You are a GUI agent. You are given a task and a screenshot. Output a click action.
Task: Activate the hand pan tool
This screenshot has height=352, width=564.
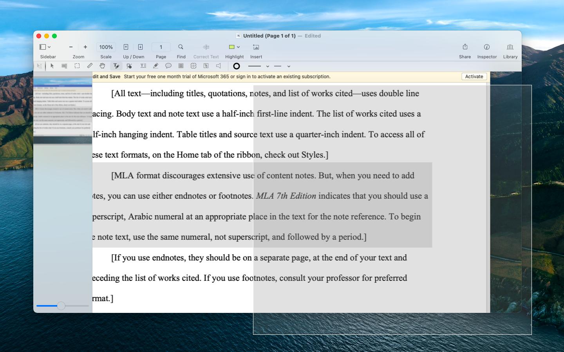tap(102, 66)
